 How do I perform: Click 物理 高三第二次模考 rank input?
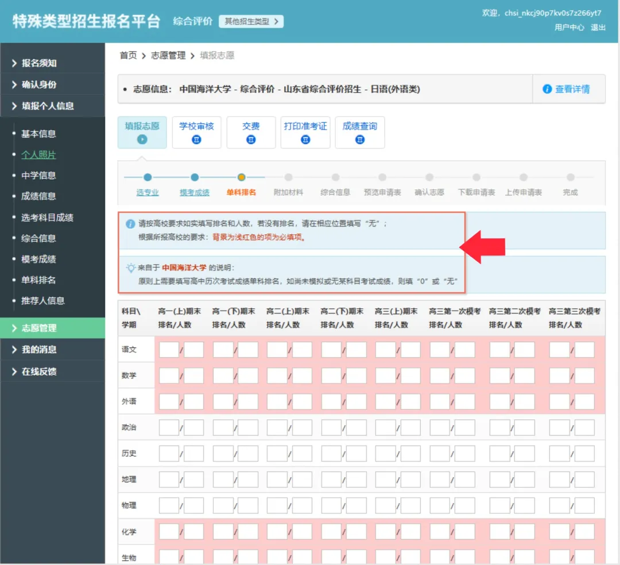point(500,506)
